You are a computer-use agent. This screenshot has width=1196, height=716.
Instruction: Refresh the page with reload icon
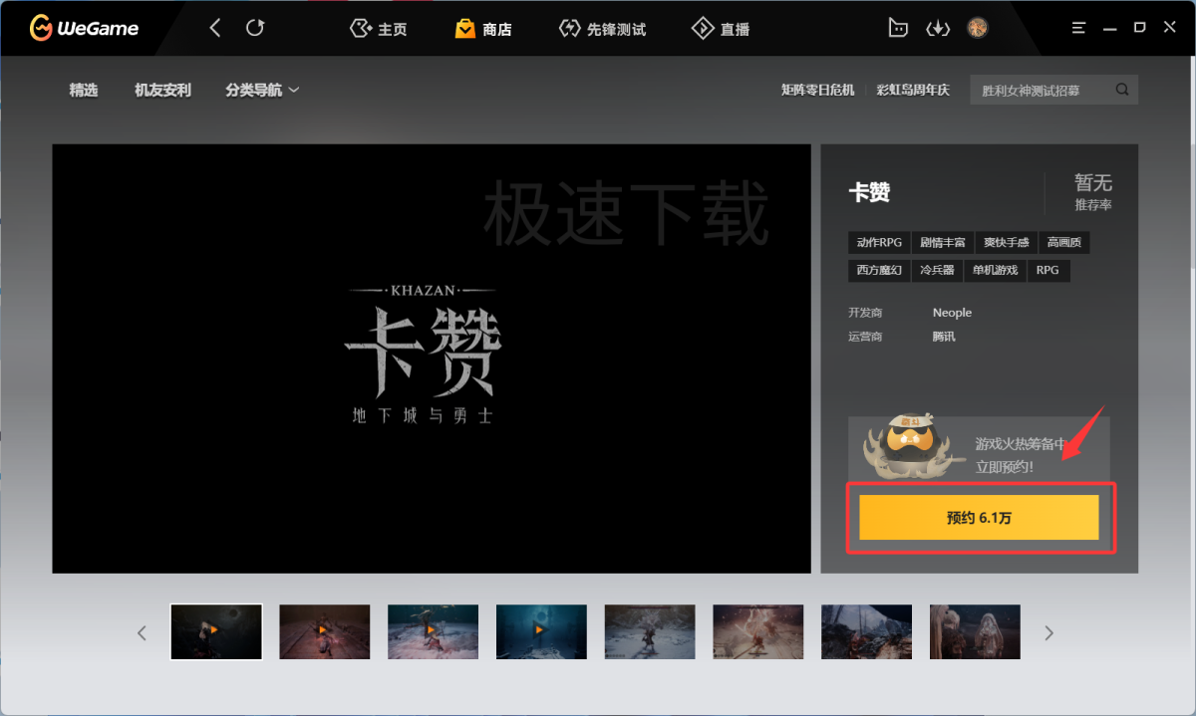[x=255, y=28]
